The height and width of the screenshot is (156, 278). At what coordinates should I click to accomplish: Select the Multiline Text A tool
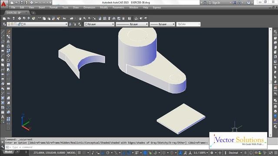click(x=3, y=117)
